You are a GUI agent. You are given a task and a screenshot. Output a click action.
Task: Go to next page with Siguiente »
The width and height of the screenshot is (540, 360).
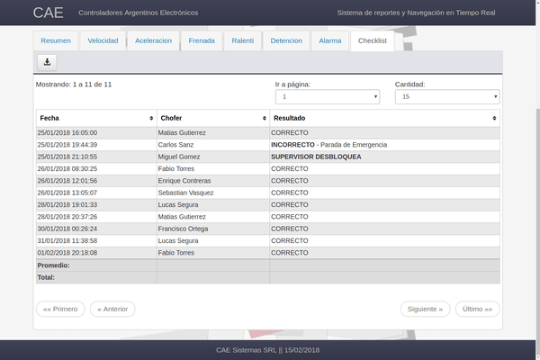click(425, 309)
